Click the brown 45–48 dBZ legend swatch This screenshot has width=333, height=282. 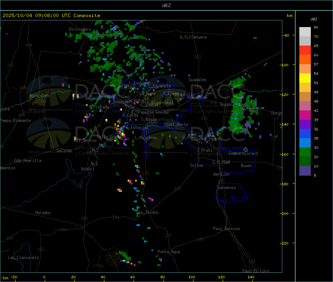coord(305,97)
